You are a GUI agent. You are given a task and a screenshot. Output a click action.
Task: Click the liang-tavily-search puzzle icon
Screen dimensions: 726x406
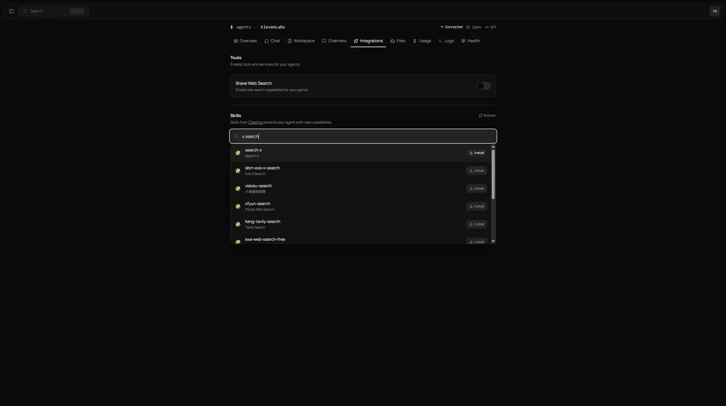[238, 224]
